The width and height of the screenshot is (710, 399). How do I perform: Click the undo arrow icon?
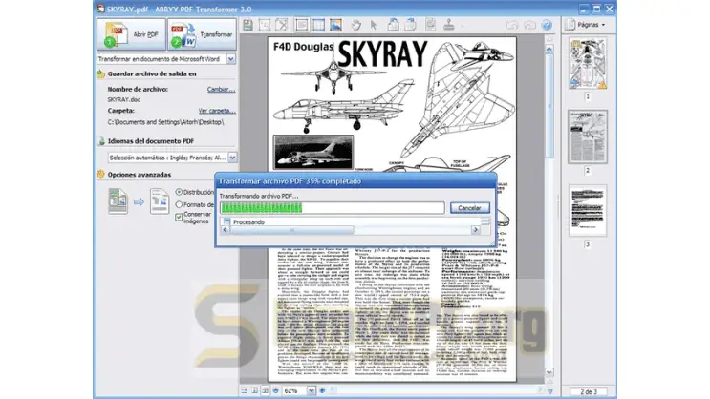(512, 26)
